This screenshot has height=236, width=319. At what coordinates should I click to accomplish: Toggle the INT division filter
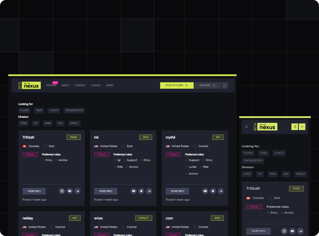point(35,123)
